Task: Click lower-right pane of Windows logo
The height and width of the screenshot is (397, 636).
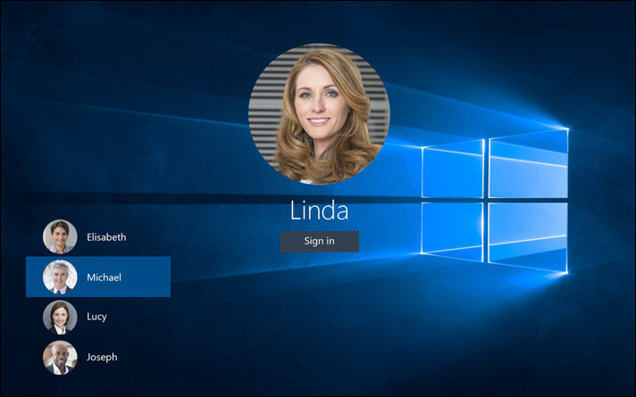Action: point(528,236)
